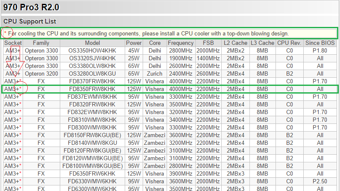Click B2 revision in FD8100WMW8KGU(BE) row
The height and width of the screenshot is (191, 340).
(290, 166)
